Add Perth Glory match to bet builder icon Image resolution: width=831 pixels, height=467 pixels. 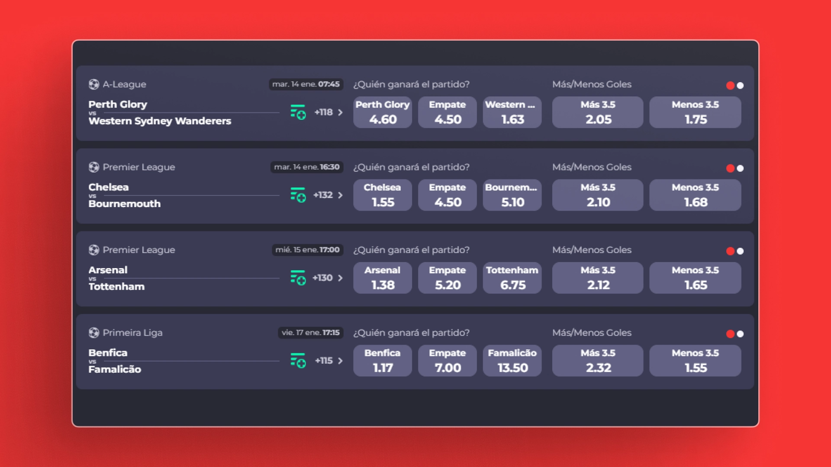(x=298, y=112)
